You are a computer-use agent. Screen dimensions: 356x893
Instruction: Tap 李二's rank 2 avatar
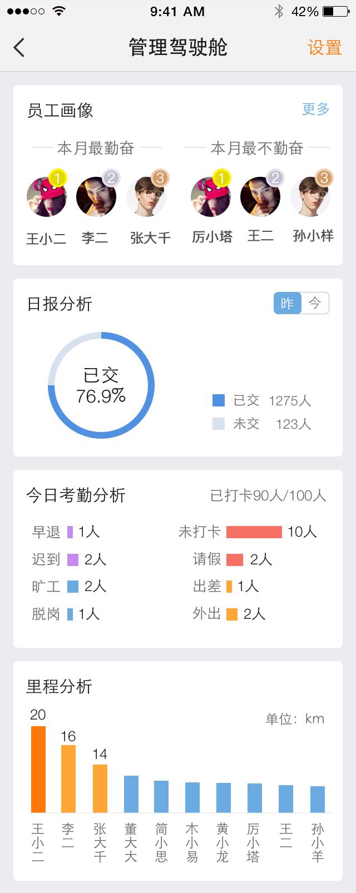click(x=96, y=197)
